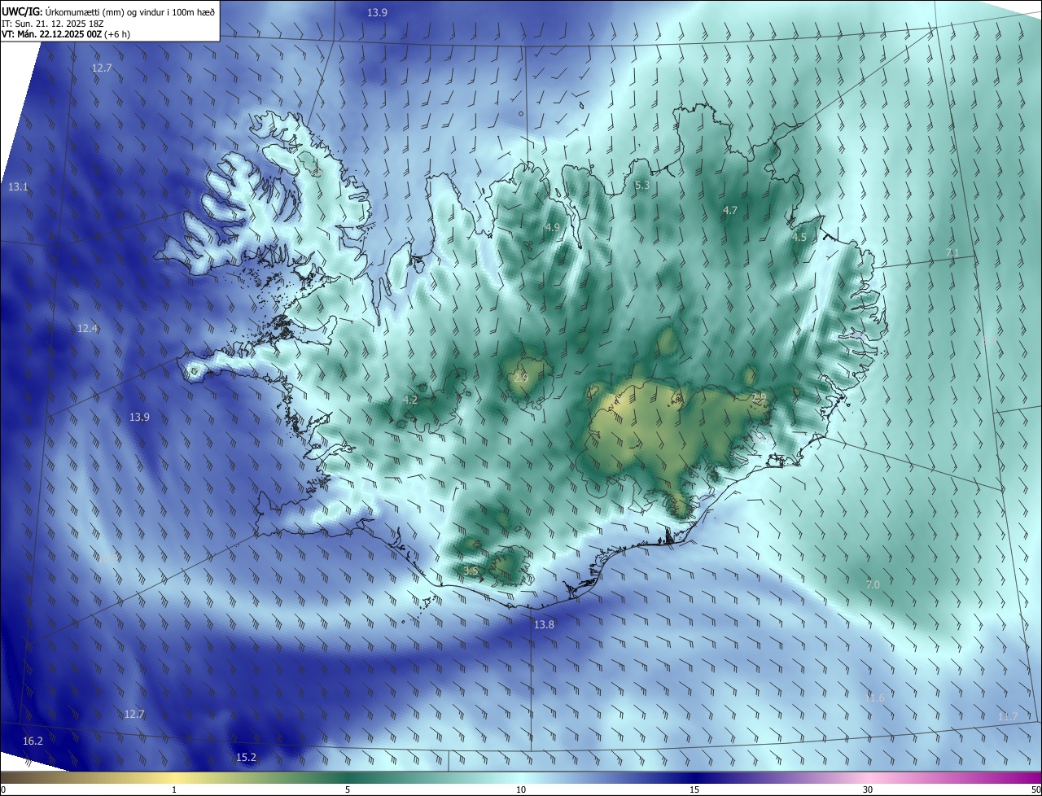Click the 3.5 value near Mýrdalsjökull glacier
Viewport: 1042px width, 796px height.
[x=471, y=571]
